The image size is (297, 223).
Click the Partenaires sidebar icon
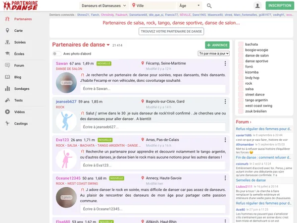tap(7, 19)
